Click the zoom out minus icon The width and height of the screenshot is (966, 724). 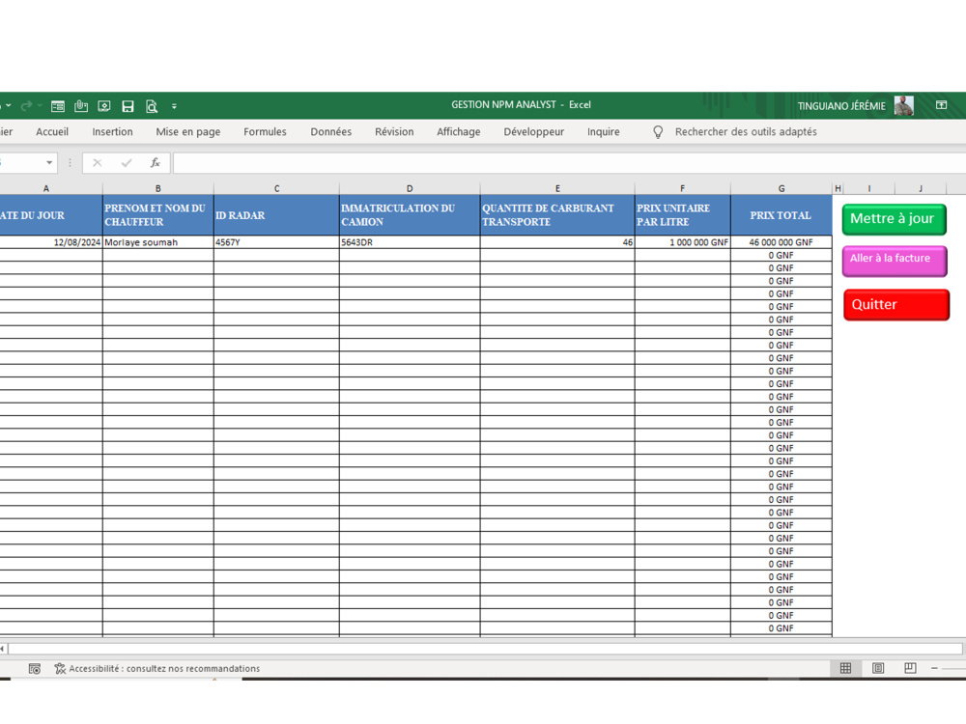tap(934, 668)
